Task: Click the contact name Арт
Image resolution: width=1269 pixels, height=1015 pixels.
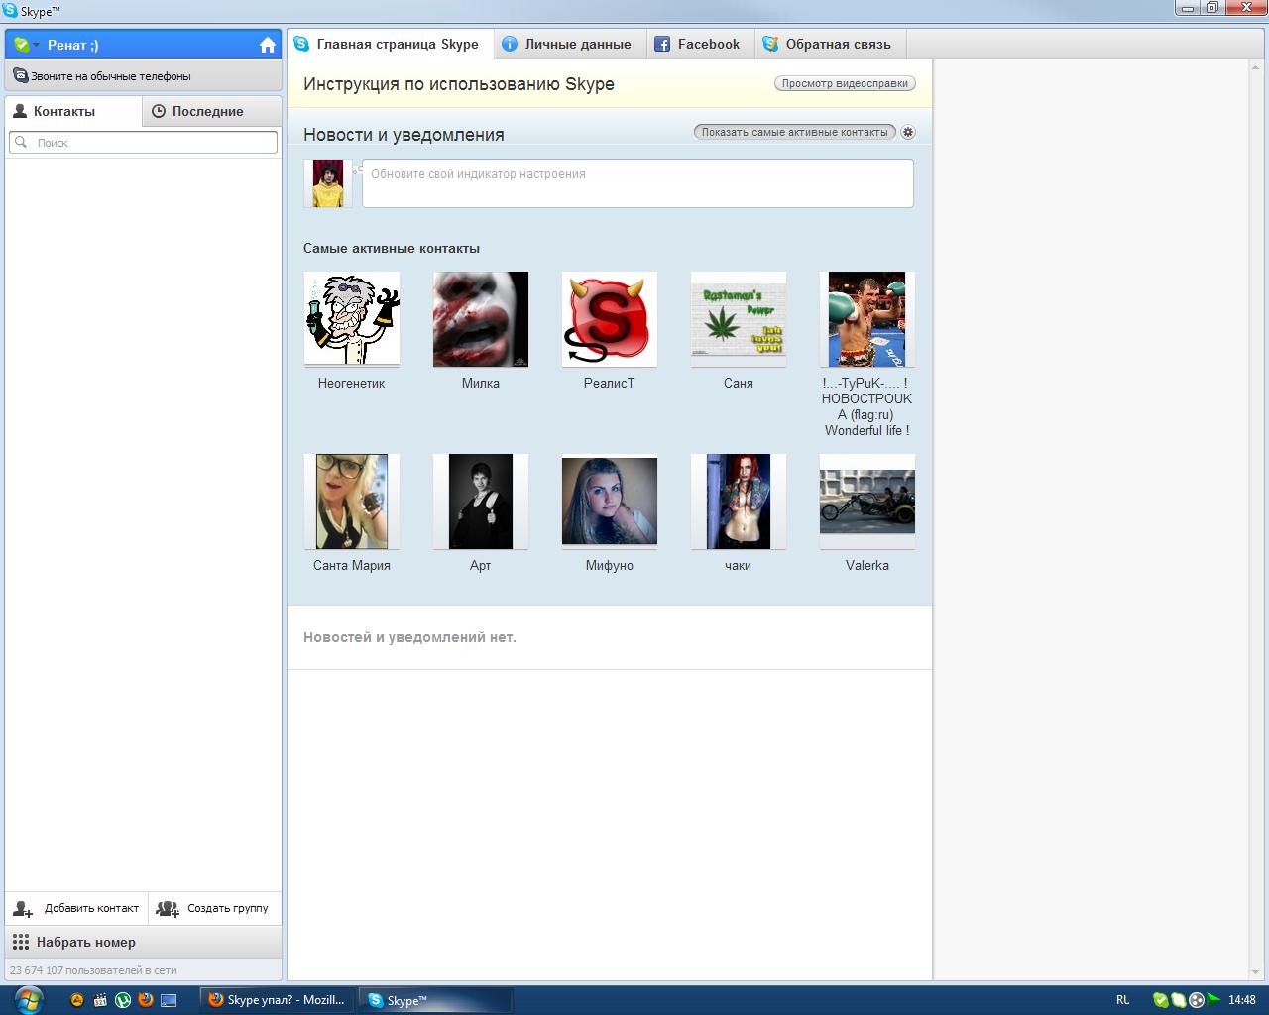Action: [x=481, y=565]
